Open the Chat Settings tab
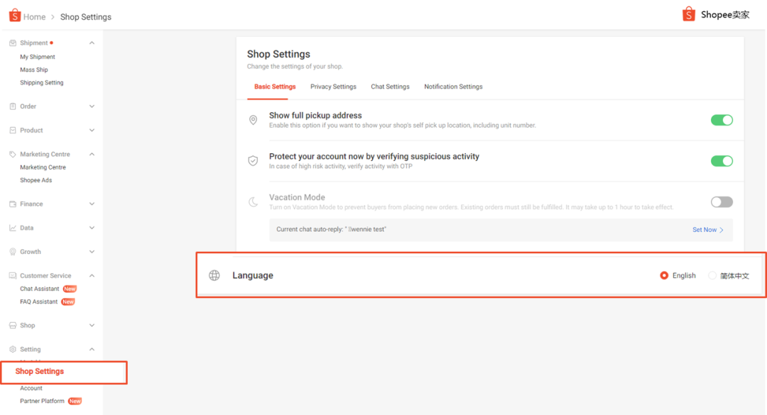767x415 pixels. coord(390,87)
